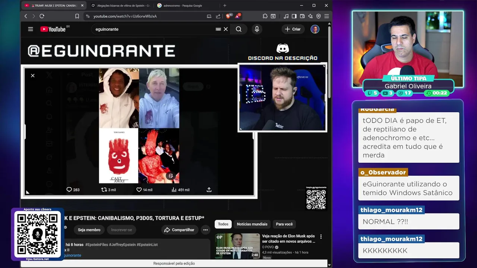The height and width of the screenshot is (268, 477).
Task: Switch to the adrenocromo Pesquisa Google tab
Action: (x=183, y=6)
